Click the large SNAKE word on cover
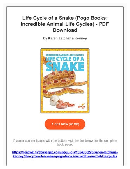The width and height of the screenshot is (130, 169). 65,67
